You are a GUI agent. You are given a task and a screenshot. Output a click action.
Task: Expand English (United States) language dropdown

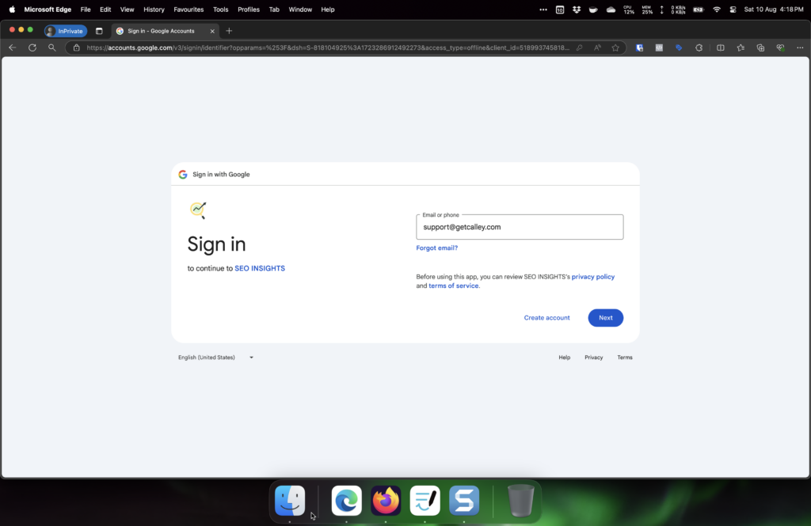pyautogui.click(x=215, y=358)
